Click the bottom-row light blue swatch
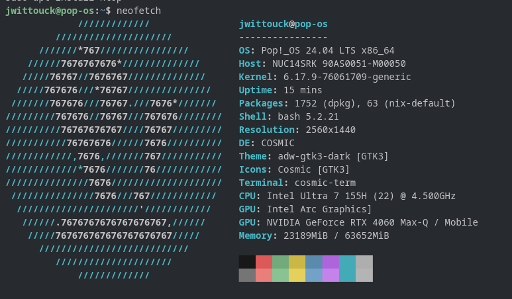 (x=314, y=275)
